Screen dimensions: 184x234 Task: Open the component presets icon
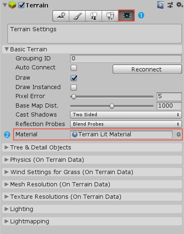(170, 5)
